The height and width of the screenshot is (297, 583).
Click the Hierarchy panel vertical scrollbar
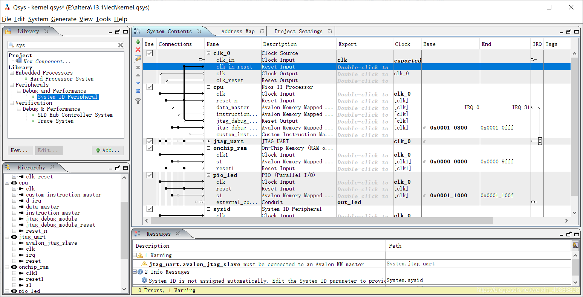(x=124, y=230)
